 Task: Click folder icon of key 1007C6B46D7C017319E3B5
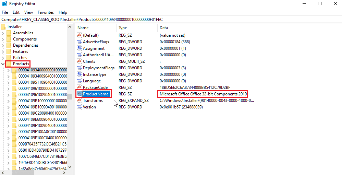pyautogui.click(x=14, y=156)
